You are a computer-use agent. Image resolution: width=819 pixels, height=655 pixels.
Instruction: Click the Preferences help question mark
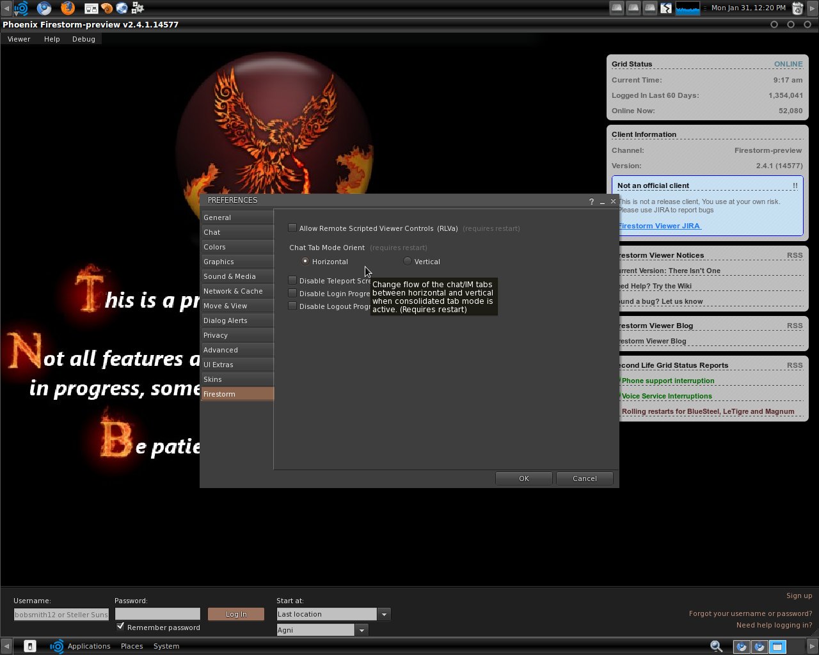591,201
